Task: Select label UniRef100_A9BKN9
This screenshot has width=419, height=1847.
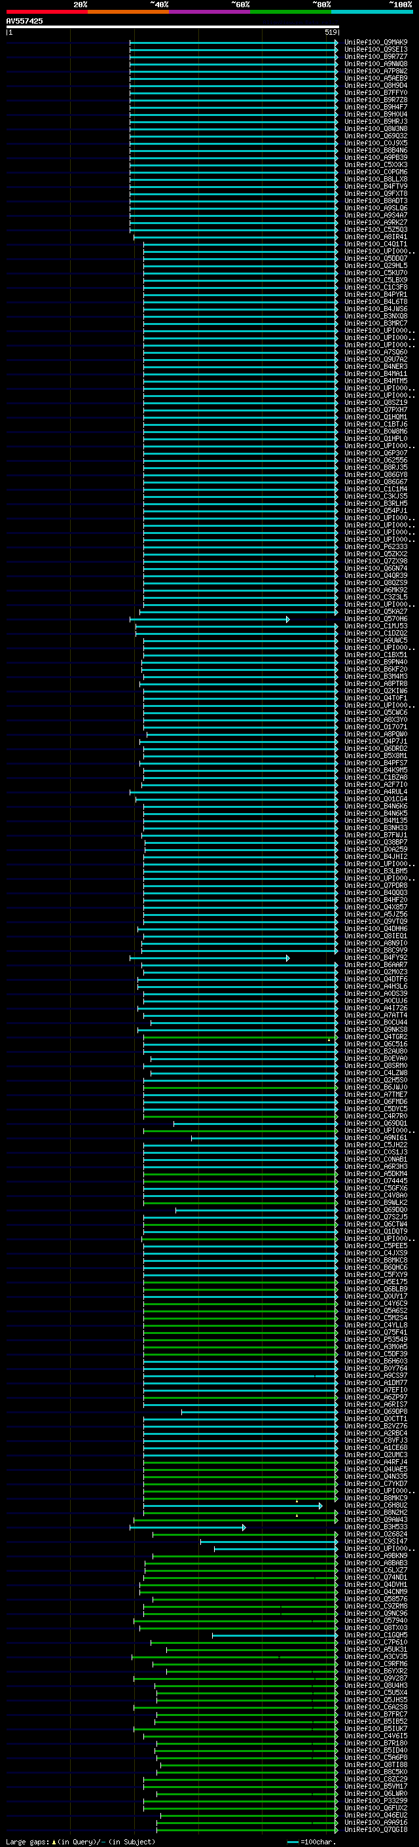Action: [x=375, y=1555]
